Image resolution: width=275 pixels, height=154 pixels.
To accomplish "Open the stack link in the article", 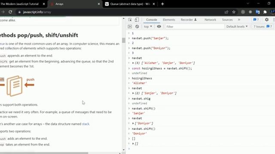I will [x=86, y=124].
